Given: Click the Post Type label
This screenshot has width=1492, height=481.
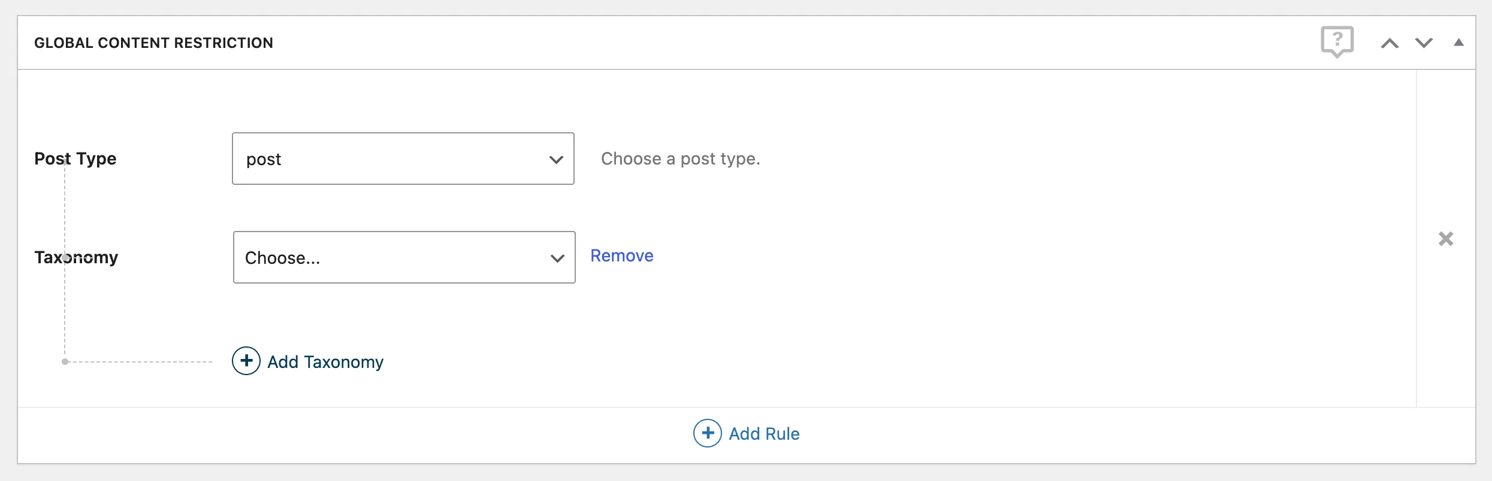Looking at the screenshot, I should click(75, 159).
